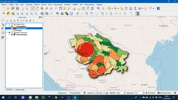The height and width of the screenshot is (100, 178).
Task: Toggle map tips speech bubble
Action: tap(146, 8)
